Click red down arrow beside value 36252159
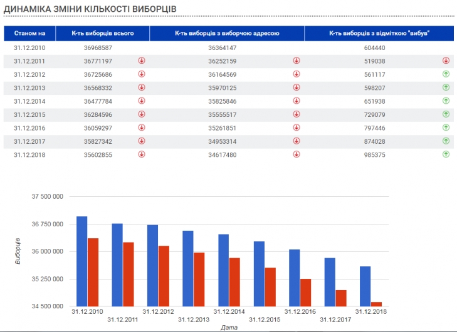 click(x=296, y=61)
